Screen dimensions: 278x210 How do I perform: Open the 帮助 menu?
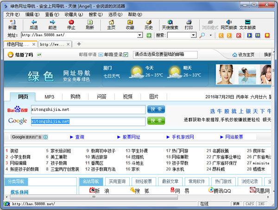coord(135,14)
